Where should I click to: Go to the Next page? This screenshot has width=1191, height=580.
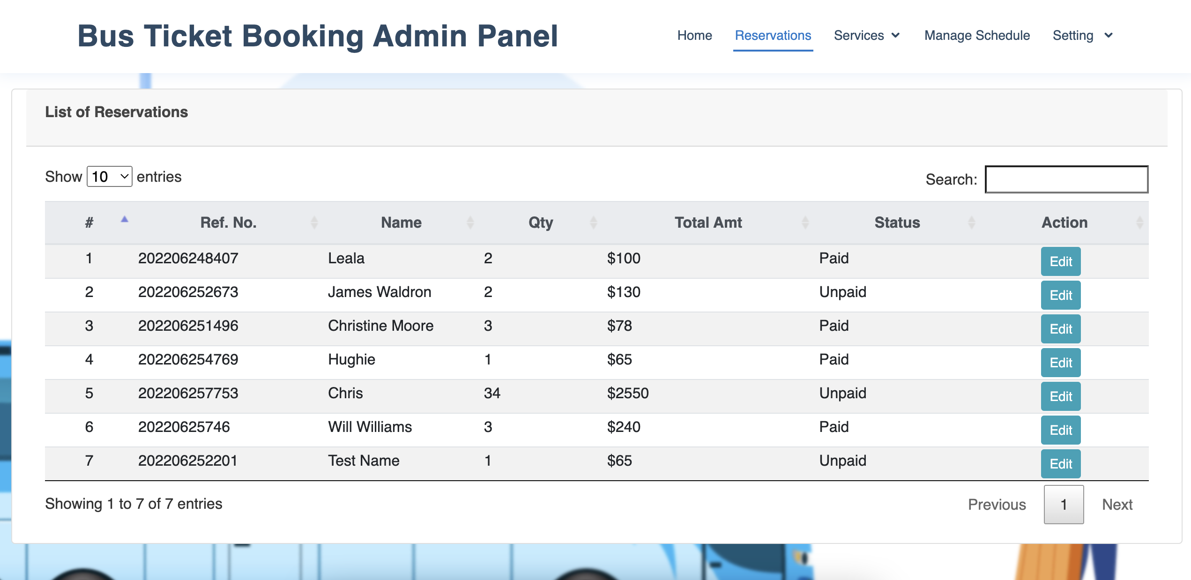point(1117,505)
